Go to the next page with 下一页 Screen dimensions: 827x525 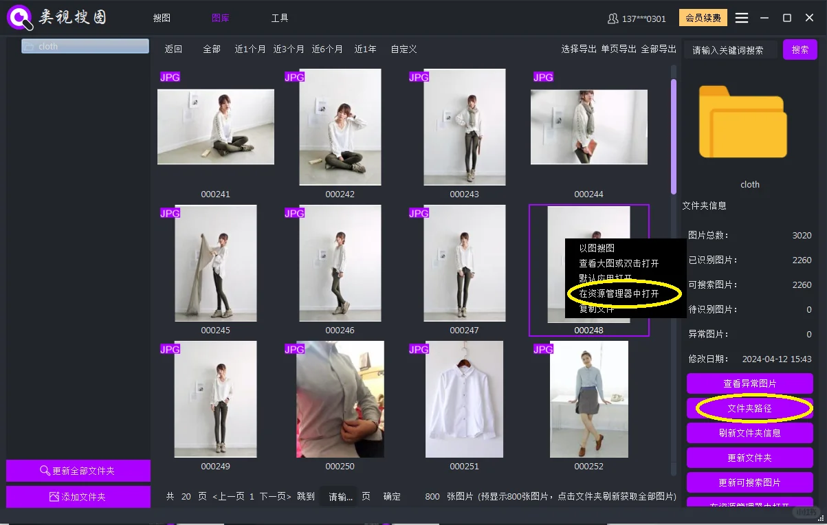[270, 496]
